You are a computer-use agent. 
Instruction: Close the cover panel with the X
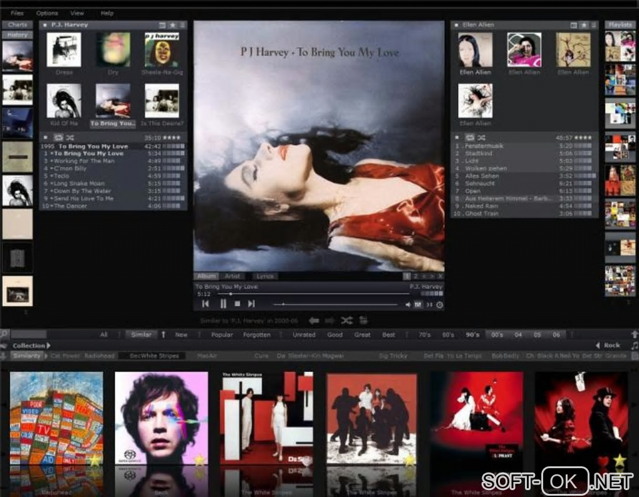(440, 276)
